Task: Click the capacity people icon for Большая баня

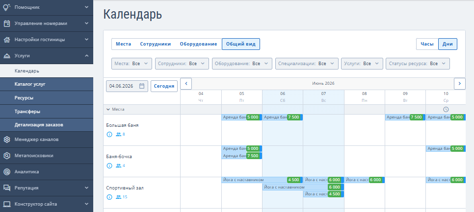Action: (119, 134)
